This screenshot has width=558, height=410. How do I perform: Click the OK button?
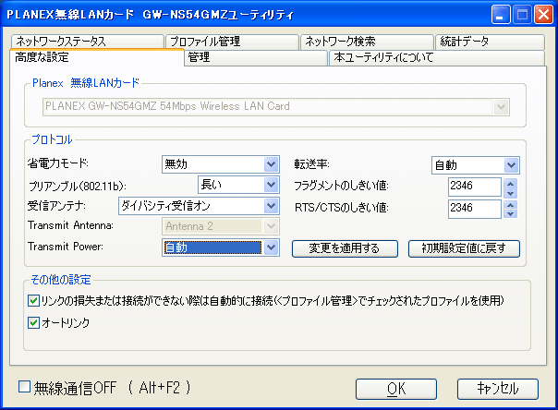point(396,389)
